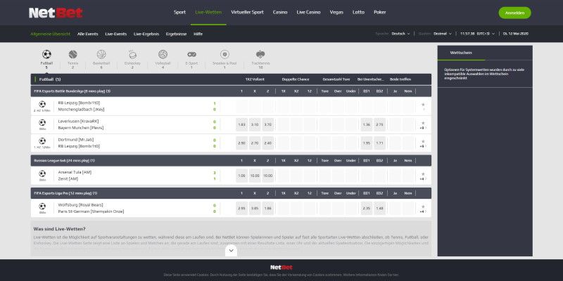Bet on Leverkusen win at 1.83
Viewport: 563px width, 281px height.
point(241,125)
